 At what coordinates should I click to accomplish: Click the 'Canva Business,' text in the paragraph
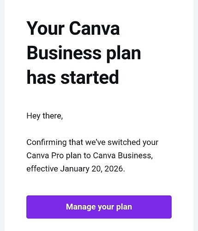tap(123, 156)
